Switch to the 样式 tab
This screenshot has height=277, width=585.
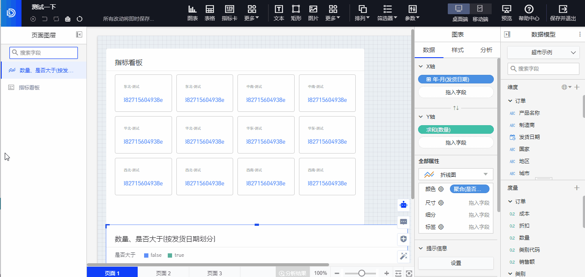click(457, 50)
